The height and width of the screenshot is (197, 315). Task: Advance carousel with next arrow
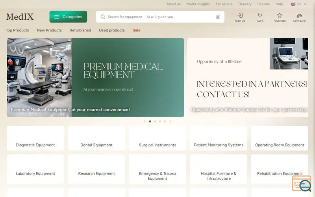point(170,121)
